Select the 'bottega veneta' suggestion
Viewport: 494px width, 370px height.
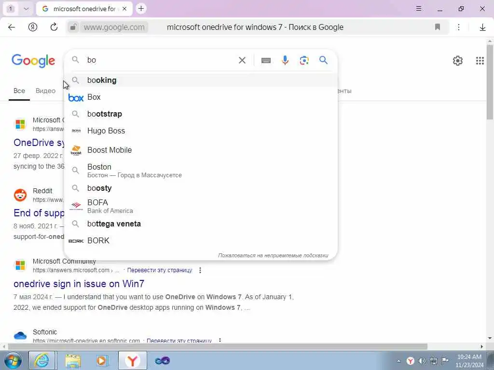pos(201,224)
